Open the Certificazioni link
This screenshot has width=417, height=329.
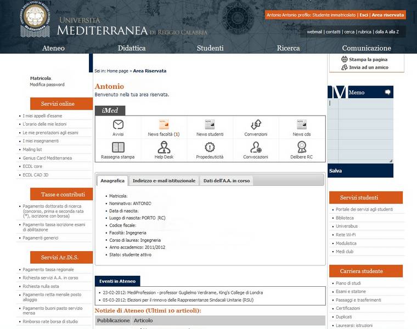(x=348, y=308)
